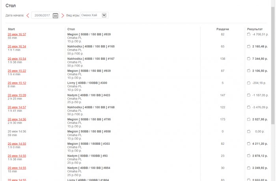
Task: Click wallet icon beside 2 878,12 р. result
Action: pyautogui.click(x=248, y=156)
